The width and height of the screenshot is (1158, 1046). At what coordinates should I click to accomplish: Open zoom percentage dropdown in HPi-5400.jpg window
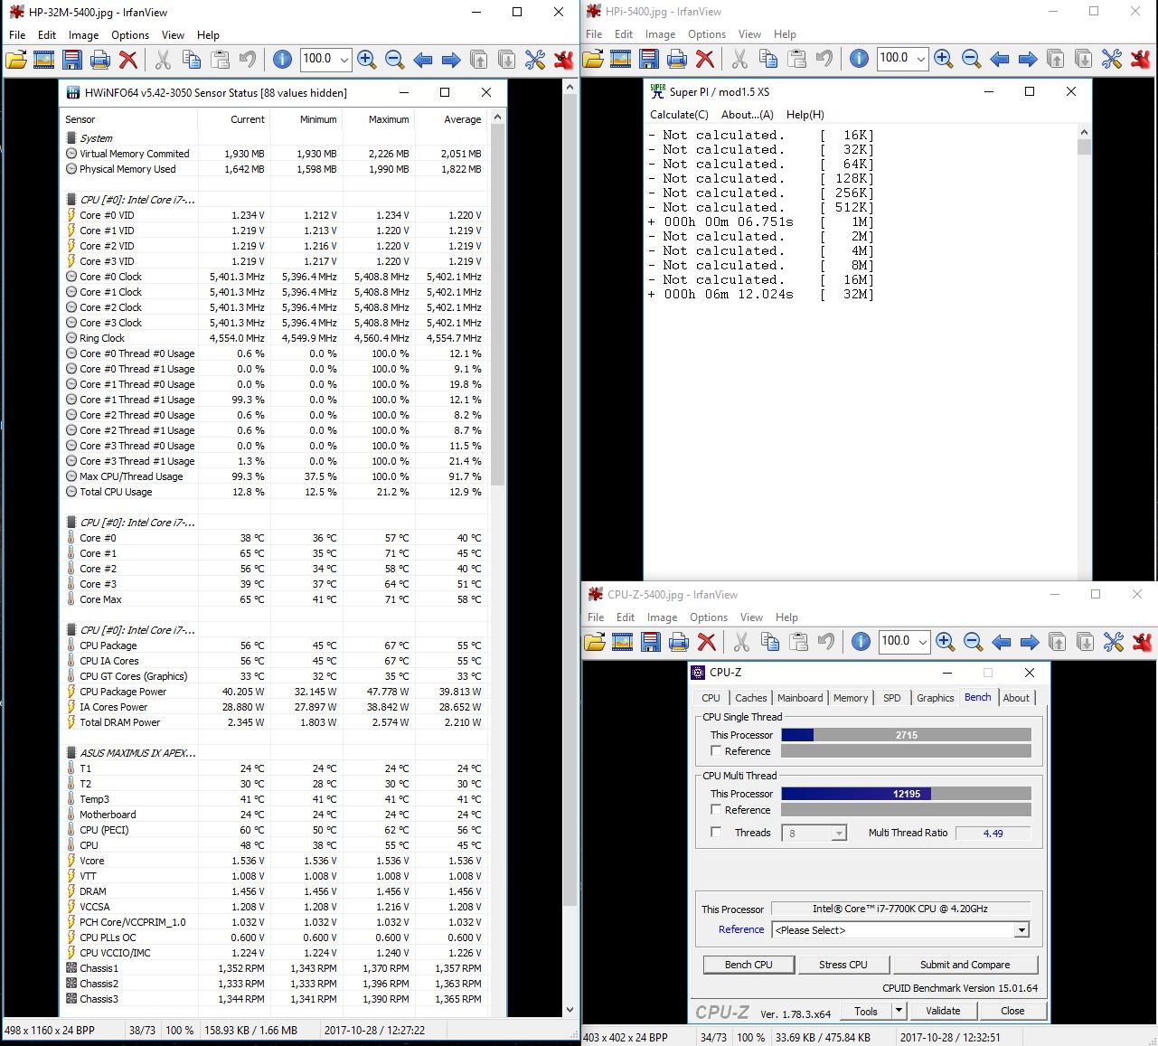pos(920,59)
